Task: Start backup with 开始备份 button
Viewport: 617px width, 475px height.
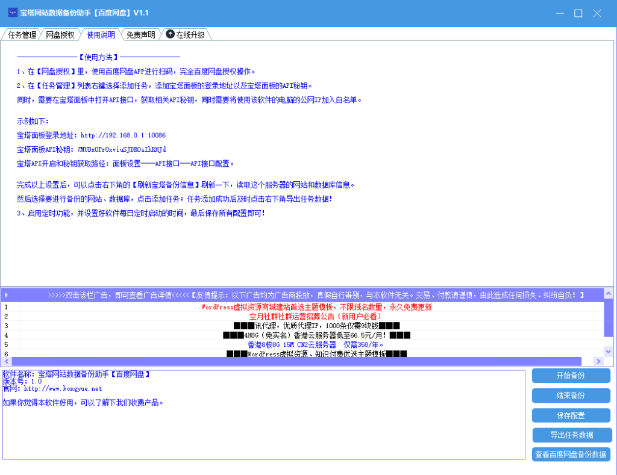Action: click(571, 376)
